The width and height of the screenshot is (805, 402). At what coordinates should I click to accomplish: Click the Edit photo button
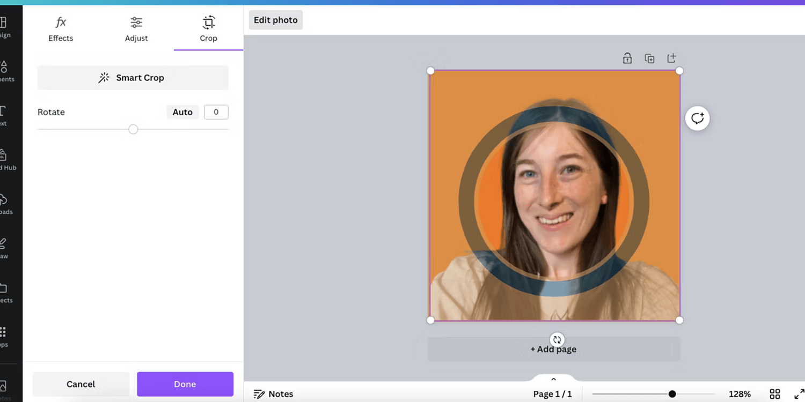click(276, 20)
